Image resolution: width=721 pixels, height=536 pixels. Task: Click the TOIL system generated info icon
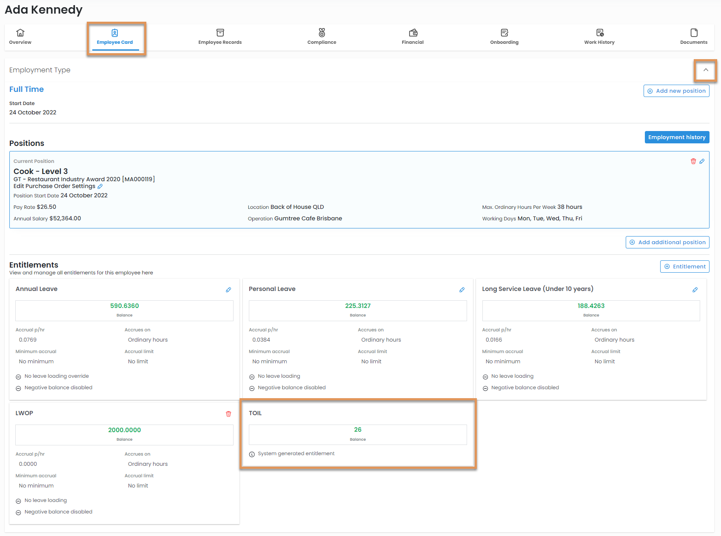pos(252,454)
